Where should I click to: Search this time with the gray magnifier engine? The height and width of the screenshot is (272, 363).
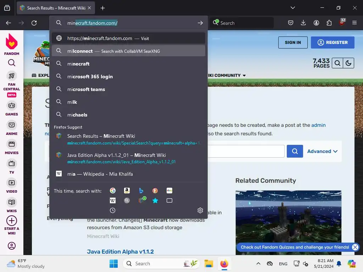[127, 200]
